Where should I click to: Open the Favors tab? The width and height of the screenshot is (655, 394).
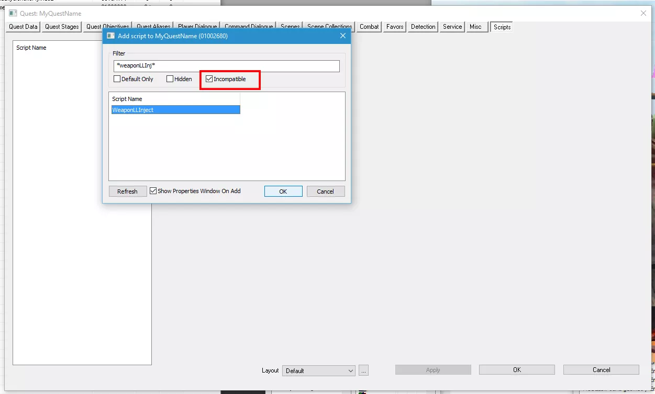[x=395, y=27]
